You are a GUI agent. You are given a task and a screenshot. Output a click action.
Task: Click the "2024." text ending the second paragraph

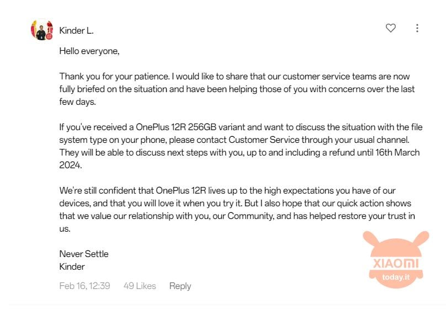point(71,165)
